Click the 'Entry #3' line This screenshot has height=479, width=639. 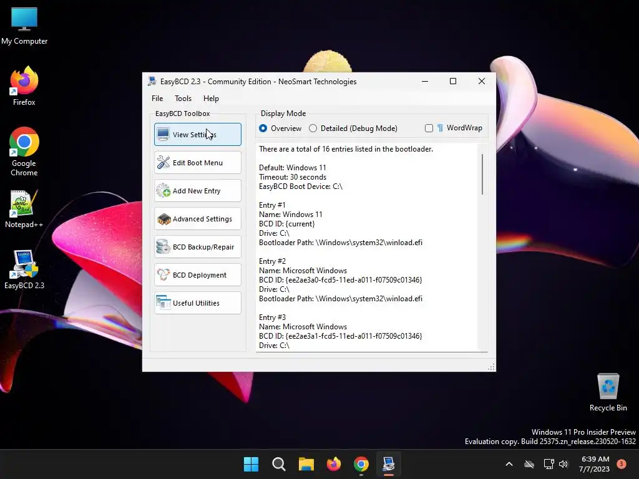[x=272, y=317]
